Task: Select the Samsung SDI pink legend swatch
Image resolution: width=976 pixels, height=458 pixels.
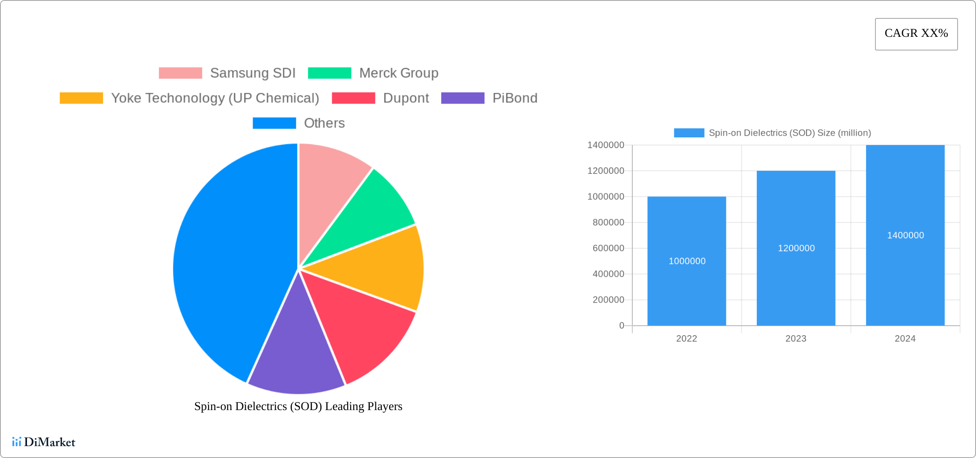Action: [x=180, y=73]
